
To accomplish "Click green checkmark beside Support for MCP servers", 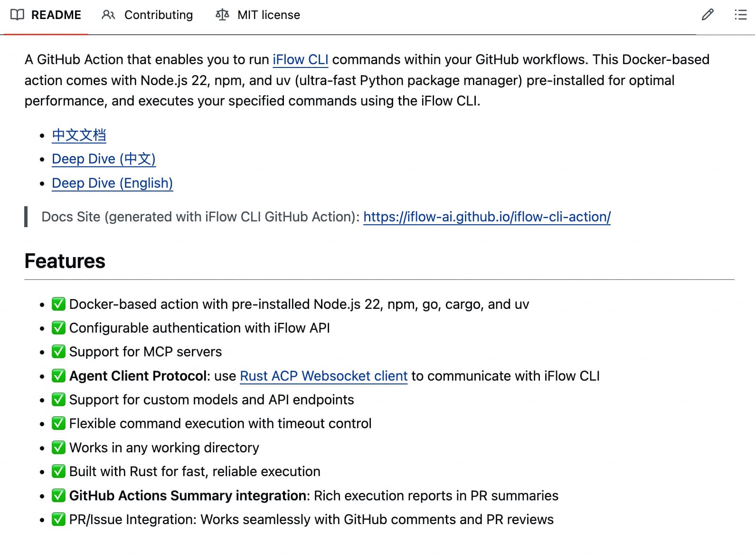I will (x=58, y=352).
